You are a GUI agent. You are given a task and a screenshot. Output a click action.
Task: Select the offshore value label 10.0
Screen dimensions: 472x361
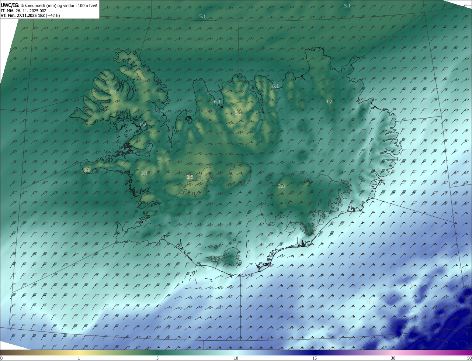371,303
